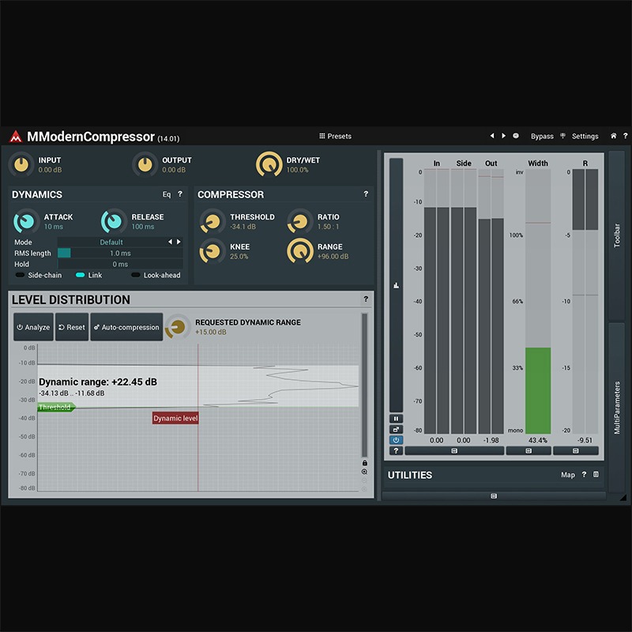Image resolution: width=632 pixels, height=632 pixels.
Task: Click the RMS length 1.0 ms slider
Action: (x=120, y=253)
